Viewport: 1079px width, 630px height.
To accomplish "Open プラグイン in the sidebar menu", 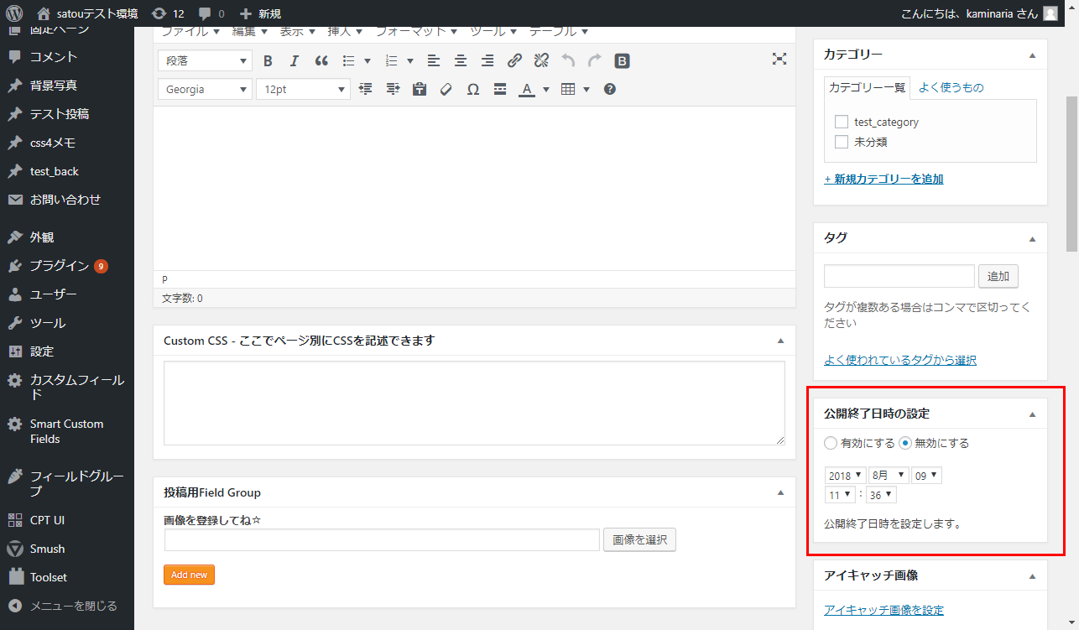I will pos(60,266).
